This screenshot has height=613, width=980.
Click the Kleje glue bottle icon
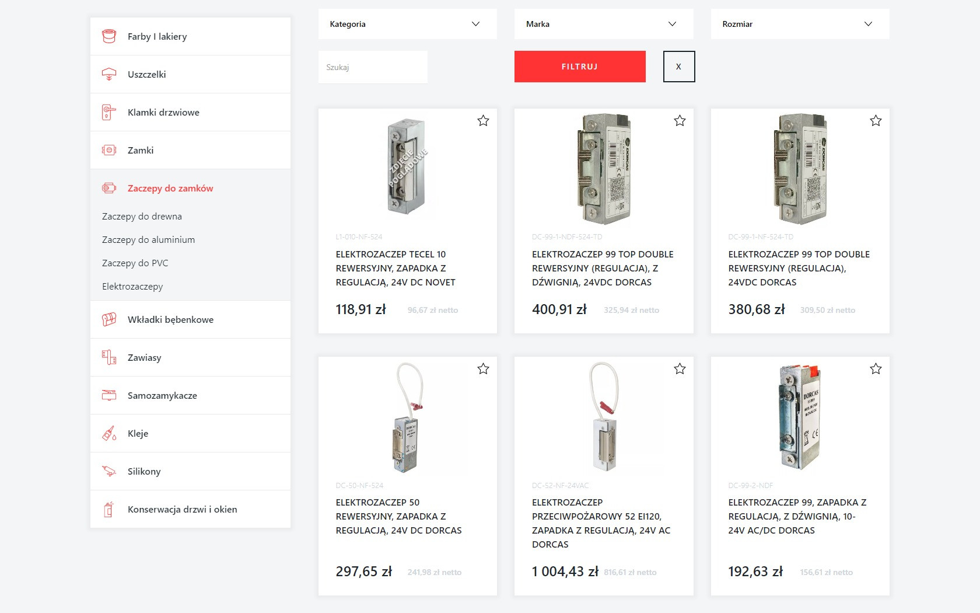109,433
